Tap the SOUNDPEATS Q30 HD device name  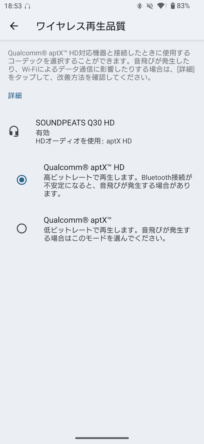75,123
